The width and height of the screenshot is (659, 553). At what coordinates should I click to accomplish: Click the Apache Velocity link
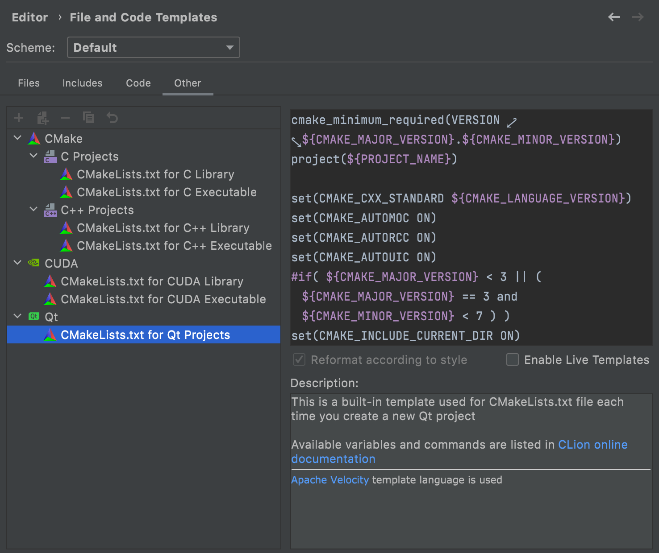coord(329,479)
